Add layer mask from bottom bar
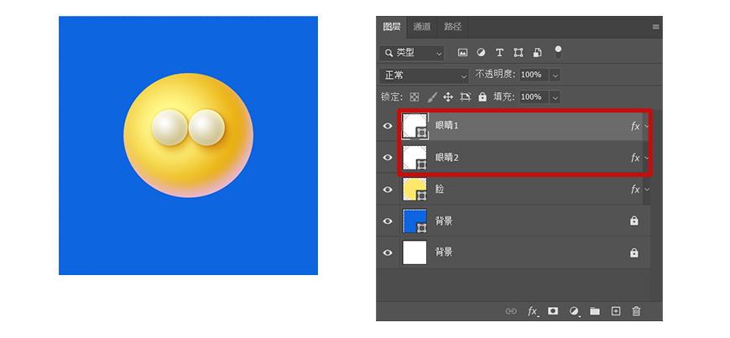The height and width of the screenshot is (338, 730). [553, 311]
